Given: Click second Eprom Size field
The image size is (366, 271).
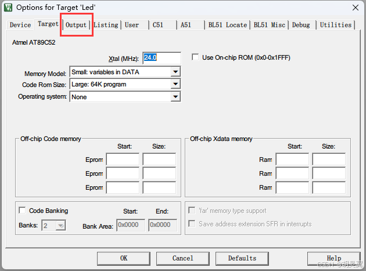Looking at the screenshot, I should point(159,174).
